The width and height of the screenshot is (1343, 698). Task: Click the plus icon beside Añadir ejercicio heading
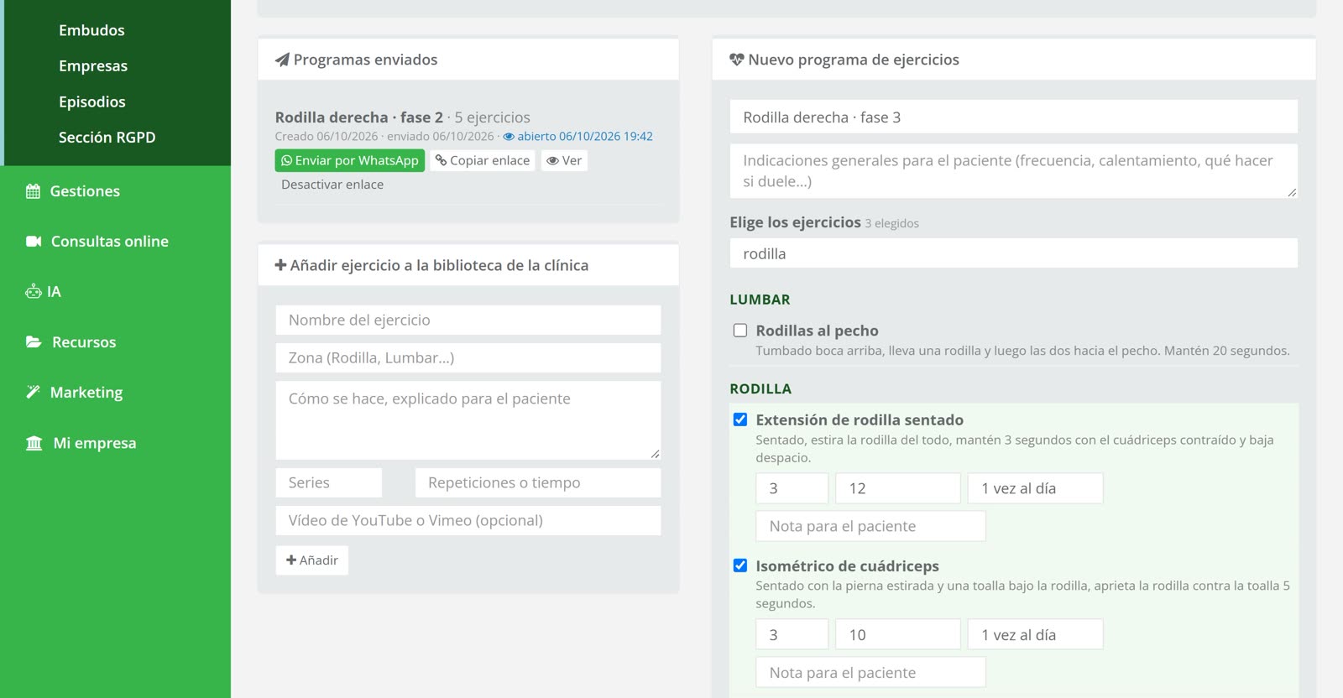[x=280, y=265]
